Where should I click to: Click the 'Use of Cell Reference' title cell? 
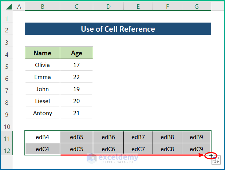pos(118,29)
